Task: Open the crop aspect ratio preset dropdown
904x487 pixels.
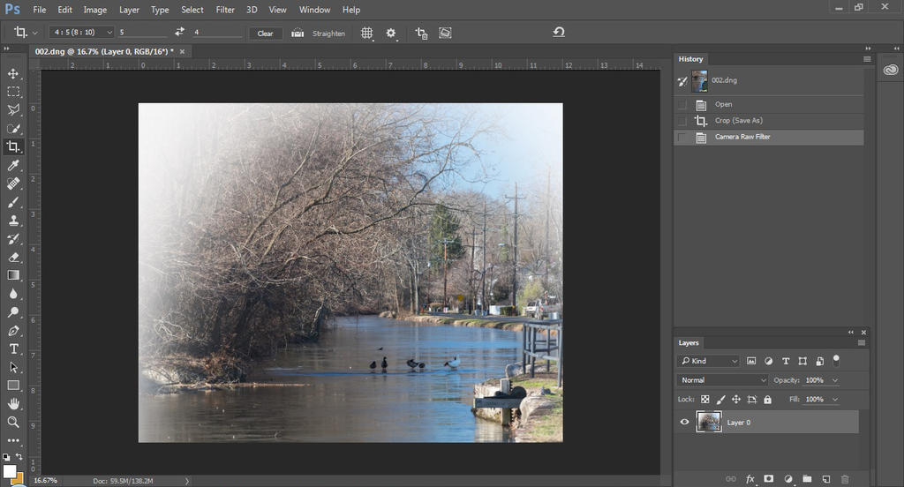Action: point(82,33)
